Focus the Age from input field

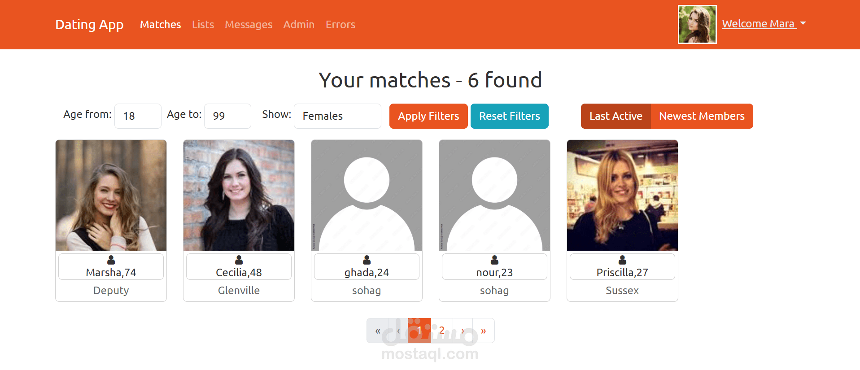(138, 116)
